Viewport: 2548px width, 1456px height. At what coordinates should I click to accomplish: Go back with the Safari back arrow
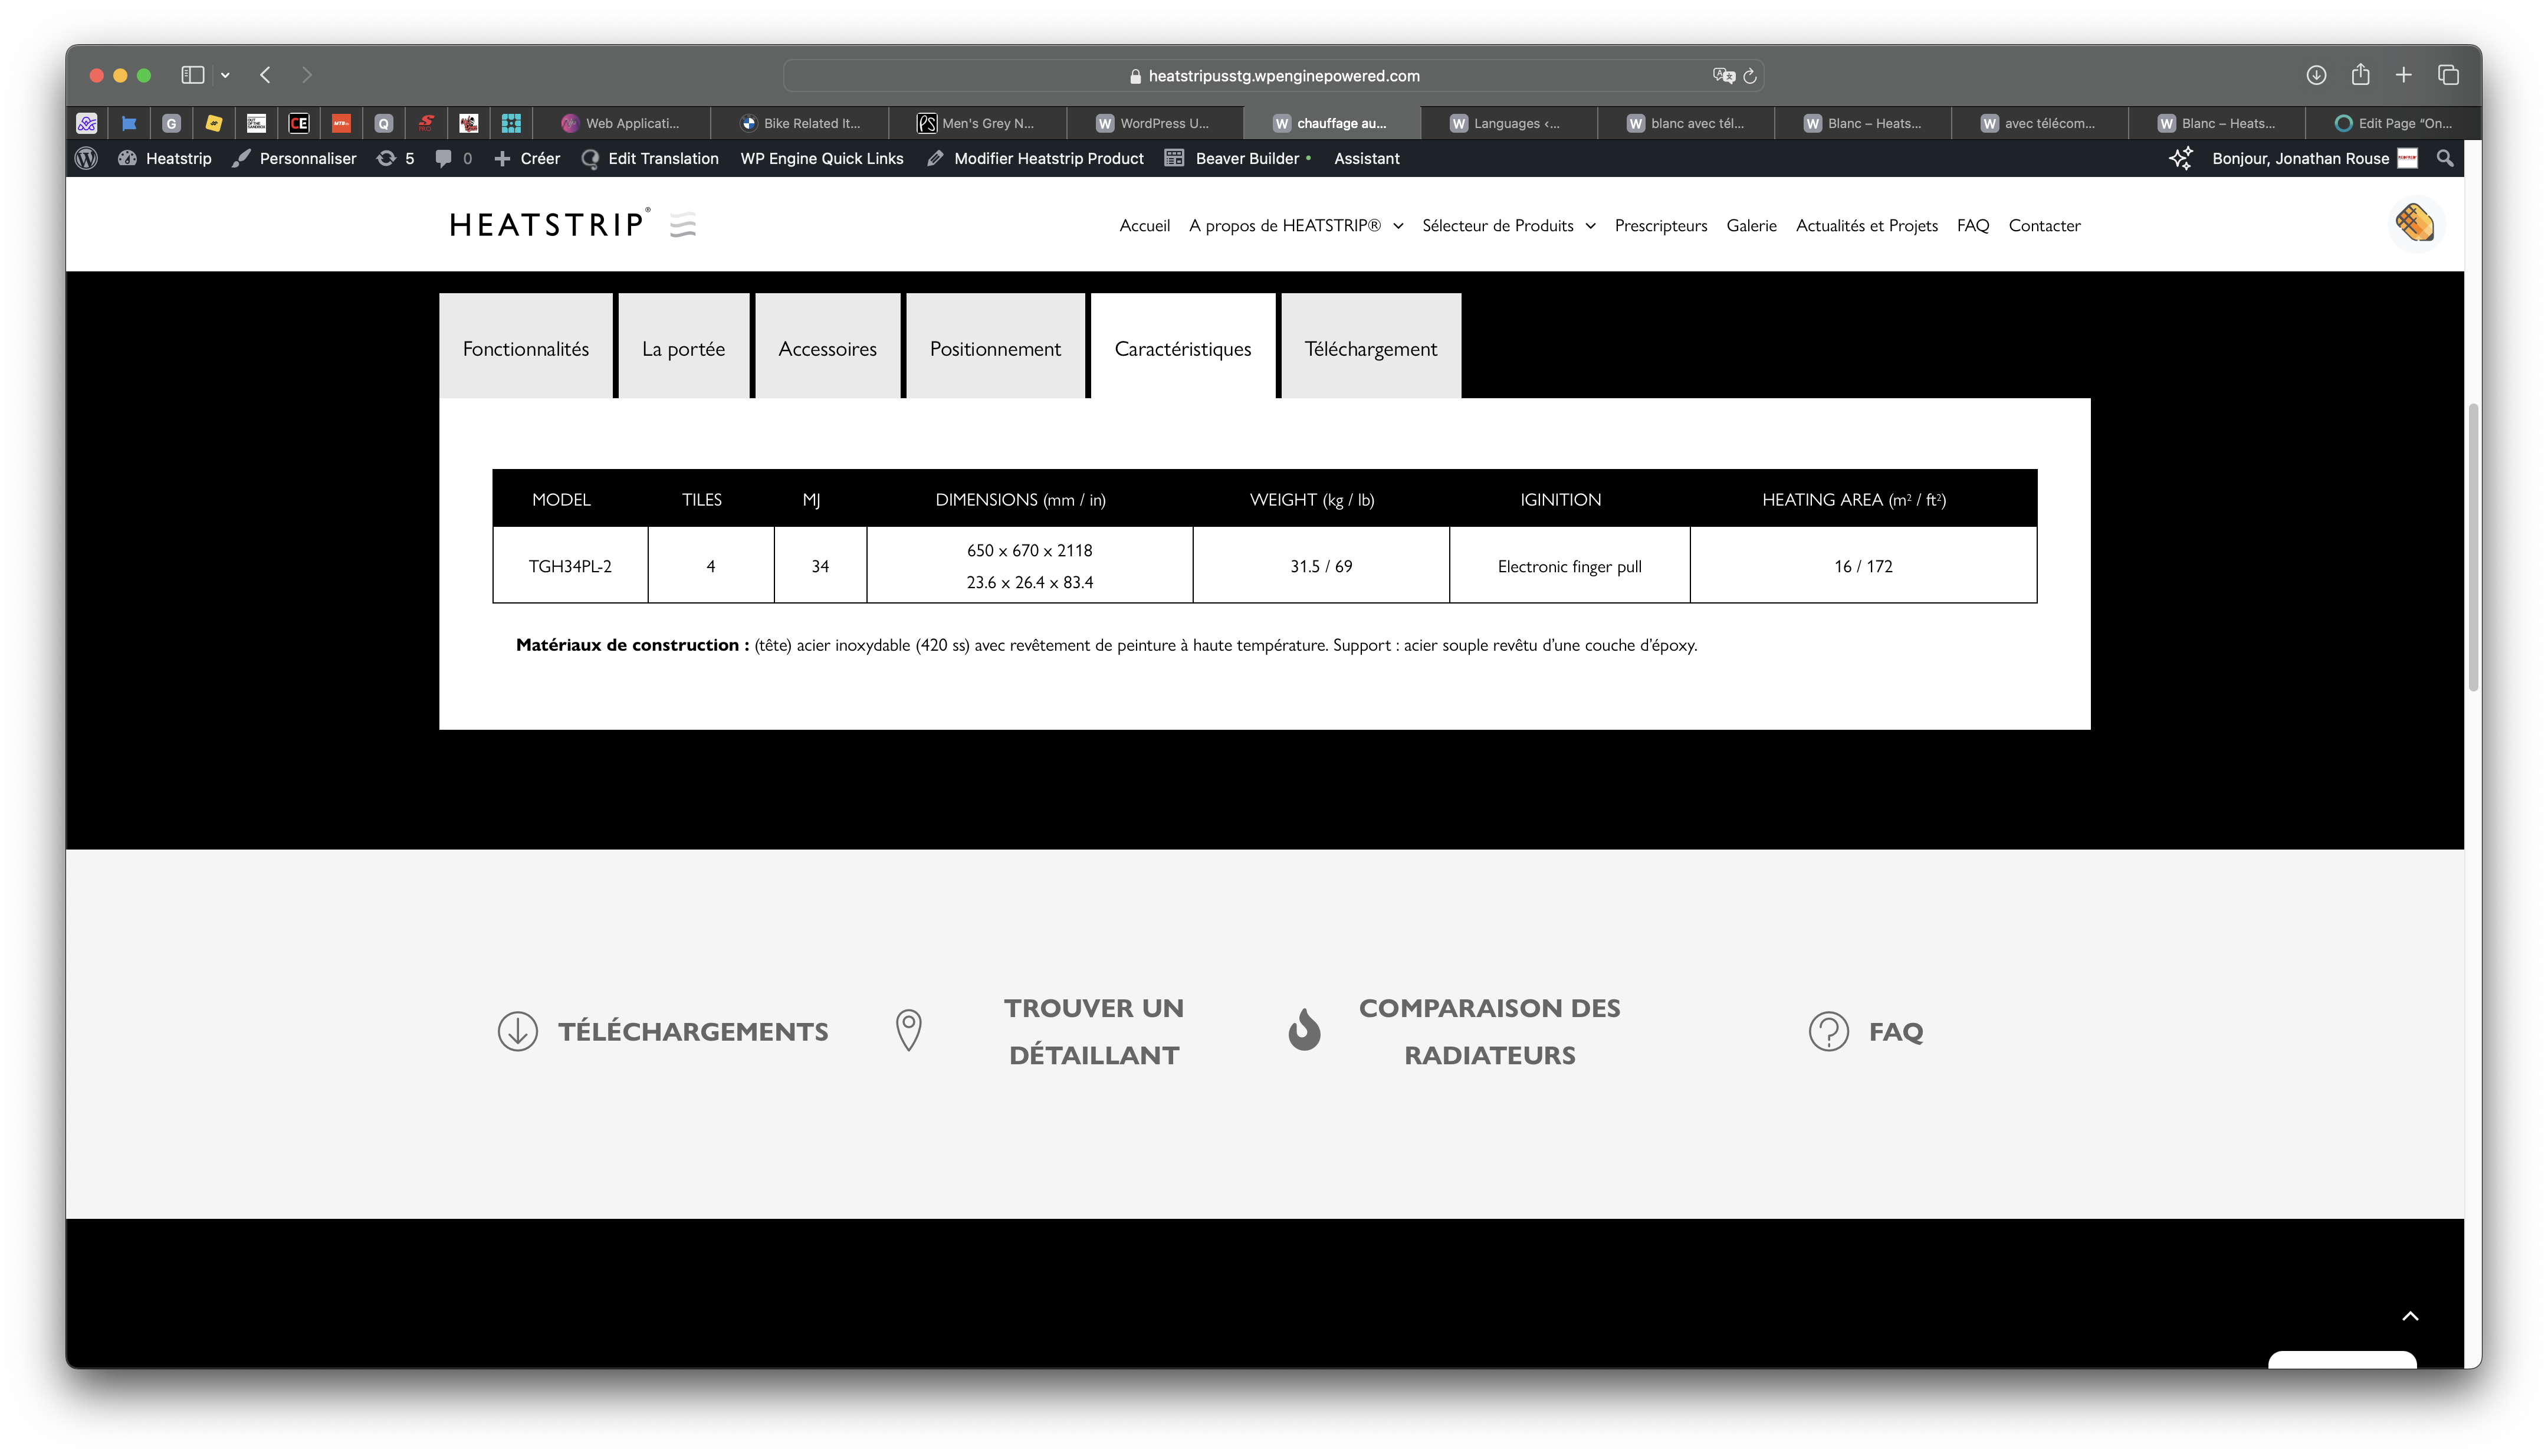(265, 75)
